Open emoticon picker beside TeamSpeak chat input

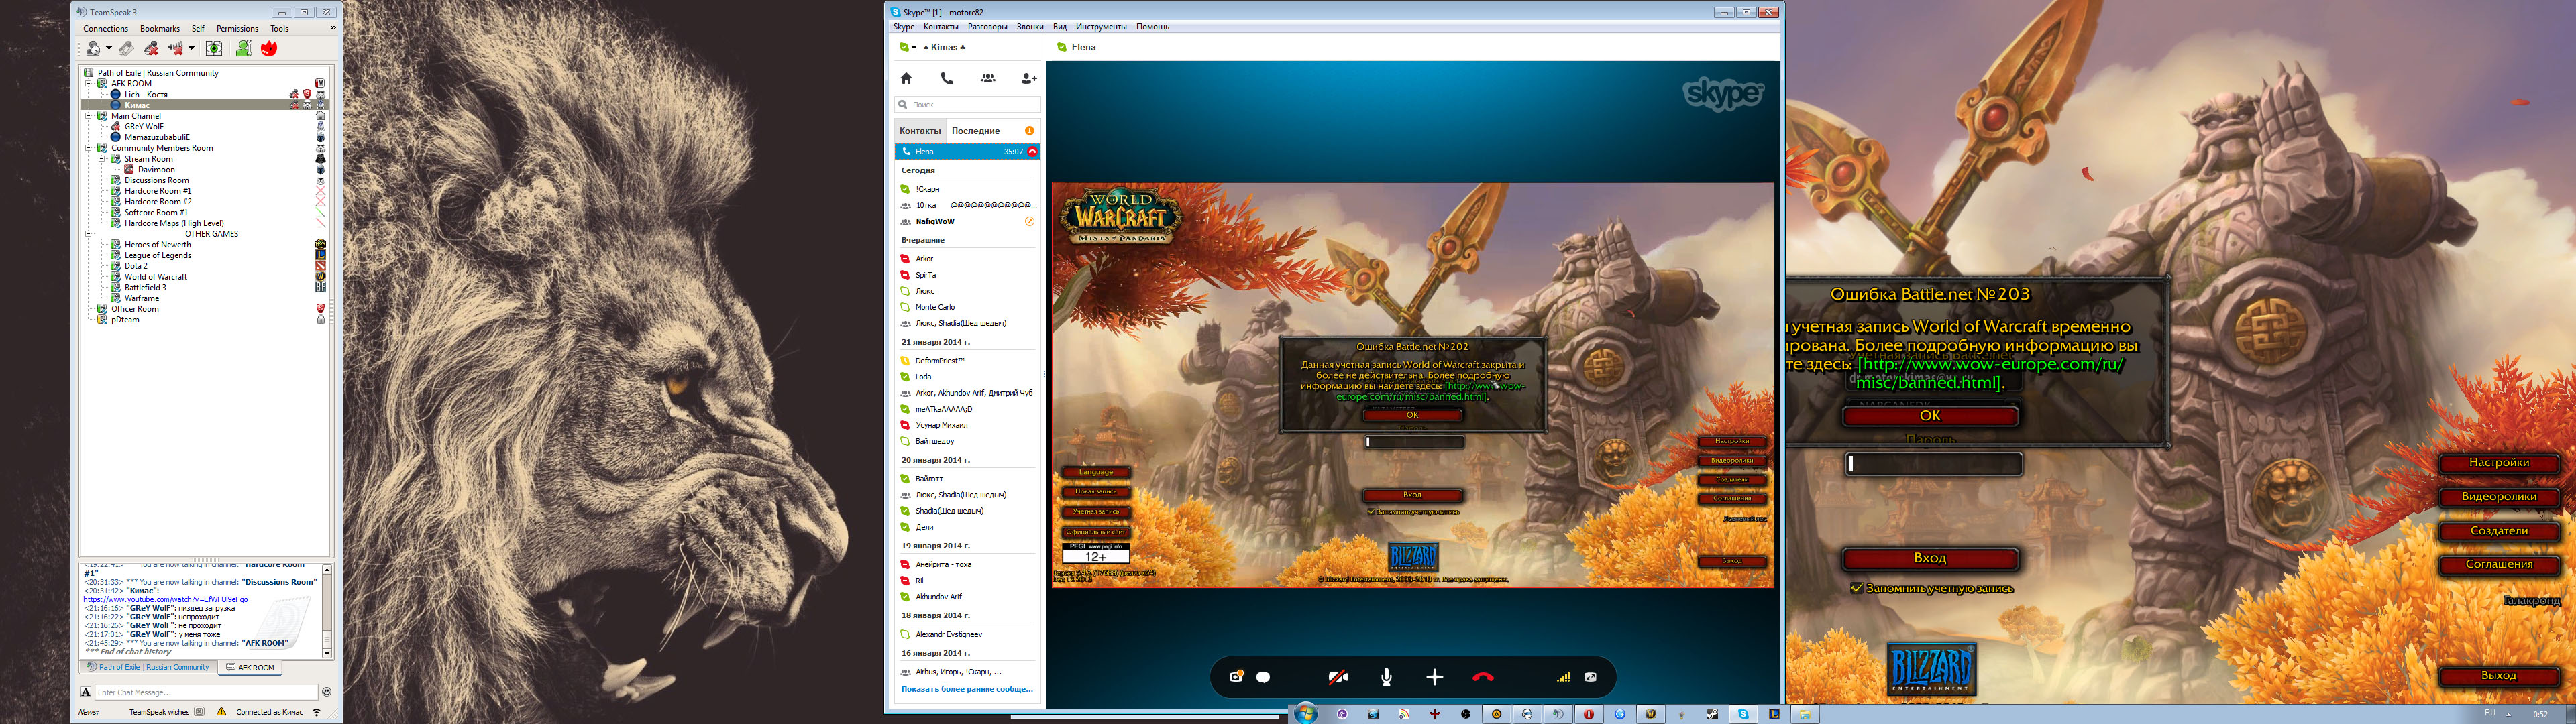[x=326, y=692]
